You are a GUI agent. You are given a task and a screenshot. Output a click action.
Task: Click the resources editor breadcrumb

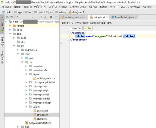[x=76, y=28]
